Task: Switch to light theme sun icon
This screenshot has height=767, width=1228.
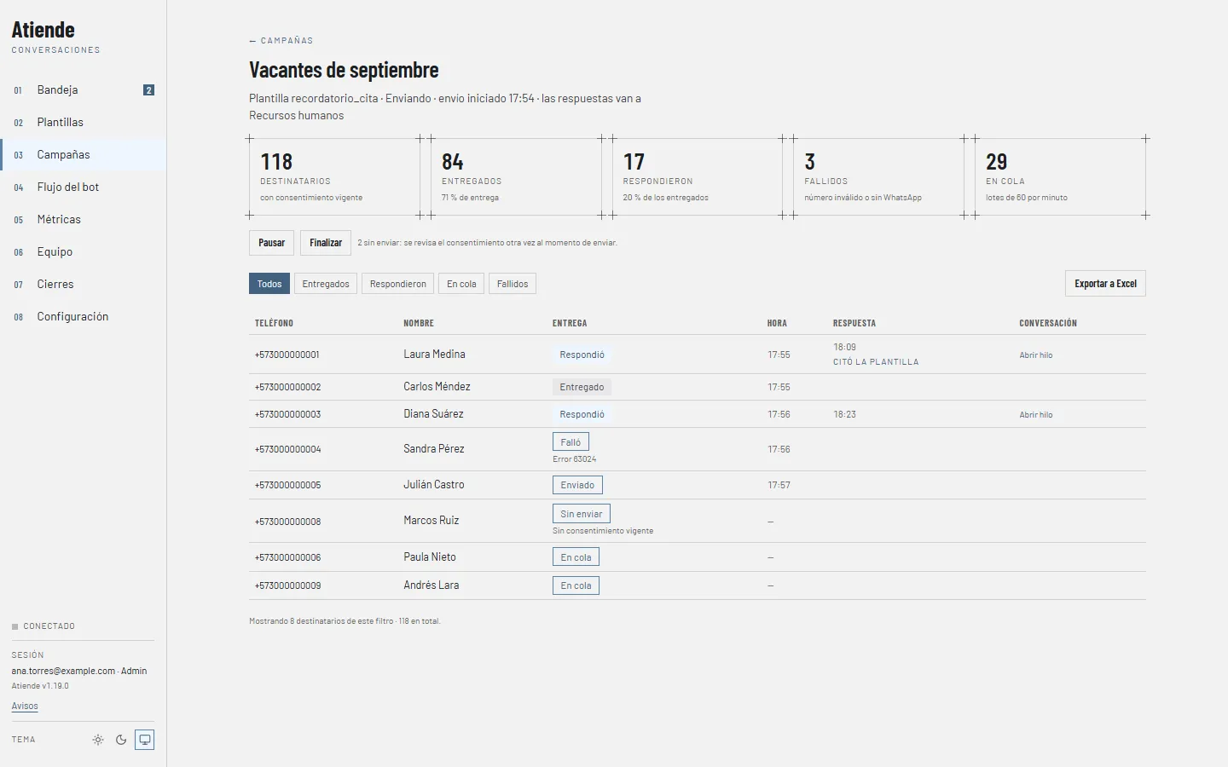Action: 98,740
